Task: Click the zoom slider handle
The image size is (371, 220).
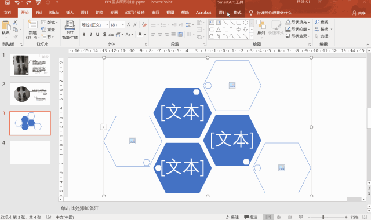Action: [323, 217]
